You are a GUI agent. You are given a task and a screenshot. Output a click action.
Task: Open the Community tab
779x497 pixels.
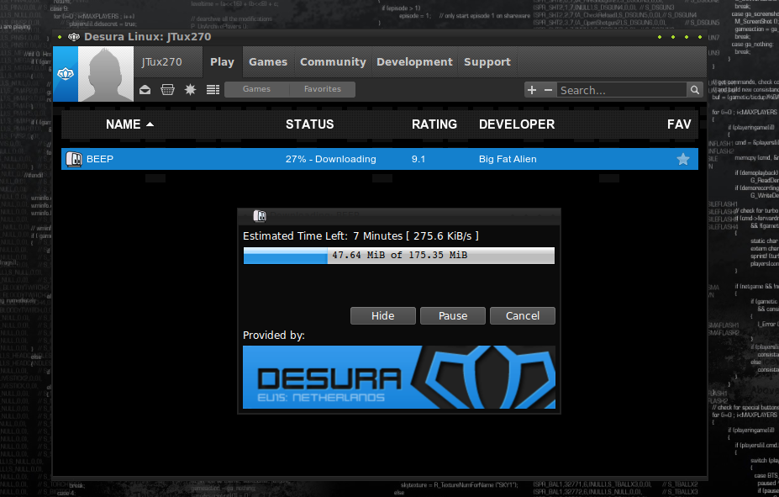(x=333, y=62)
